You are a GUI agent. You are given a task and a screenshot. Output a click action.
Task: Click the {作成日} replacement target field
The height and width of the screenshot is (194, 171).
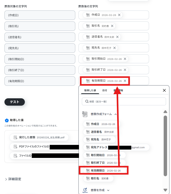click(40, 15)
